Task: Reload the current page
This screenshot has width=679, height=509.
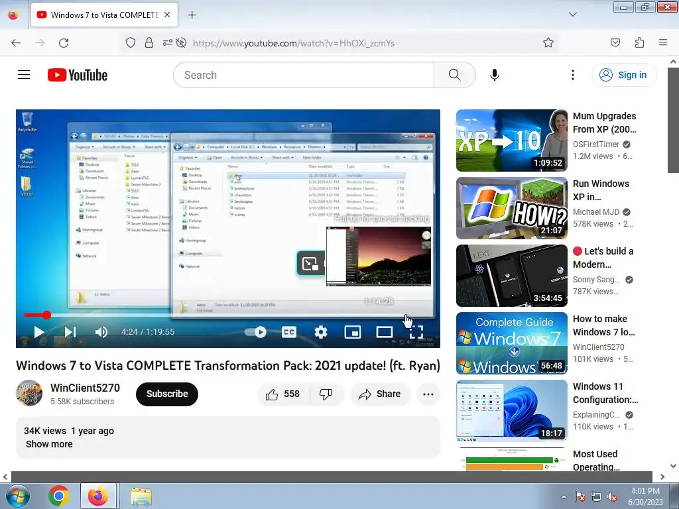Action: (x=64, y=42)
